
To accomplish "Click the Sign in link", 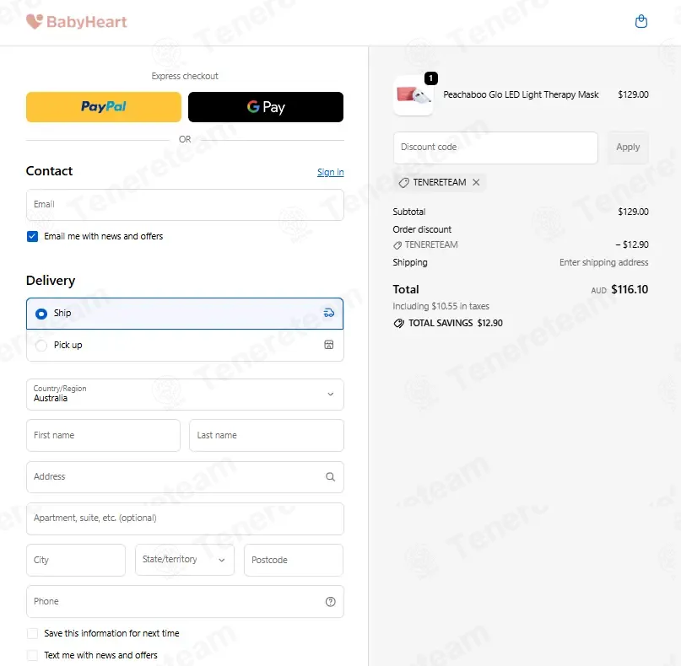I will pos(330,172).
